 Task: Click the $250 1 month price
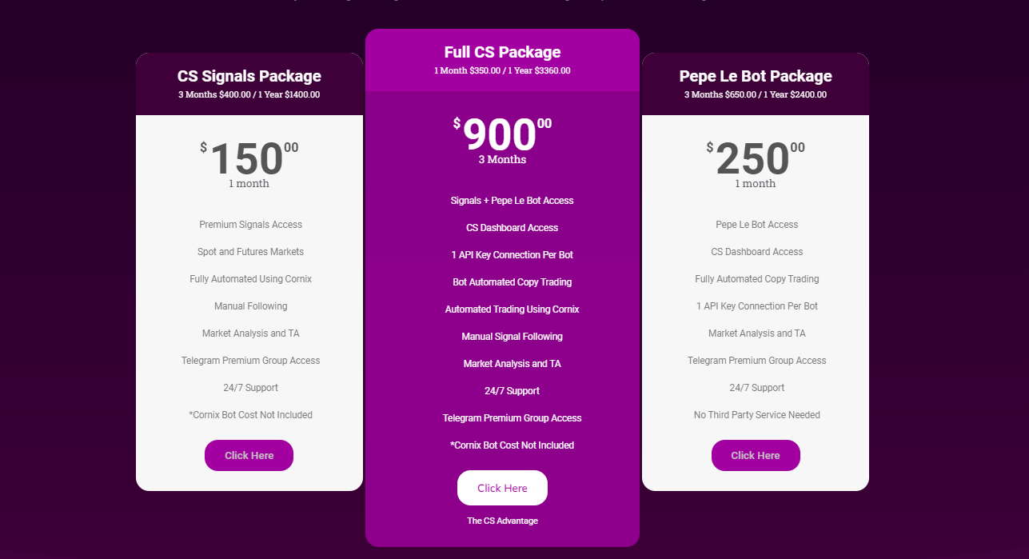tap(754, 160)
